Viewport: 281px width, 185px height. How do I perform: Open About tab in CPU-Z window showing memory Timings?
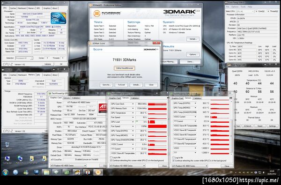click(x=55, y=75)
